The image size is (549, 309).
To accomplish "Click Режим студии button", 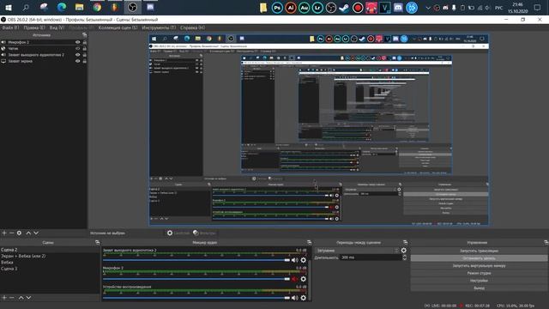I will [479, 273].
